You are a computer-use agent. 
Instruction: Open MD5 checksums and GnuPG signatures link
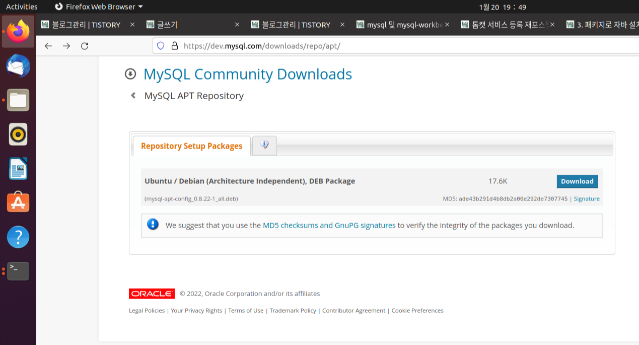[x=329, y=225]
